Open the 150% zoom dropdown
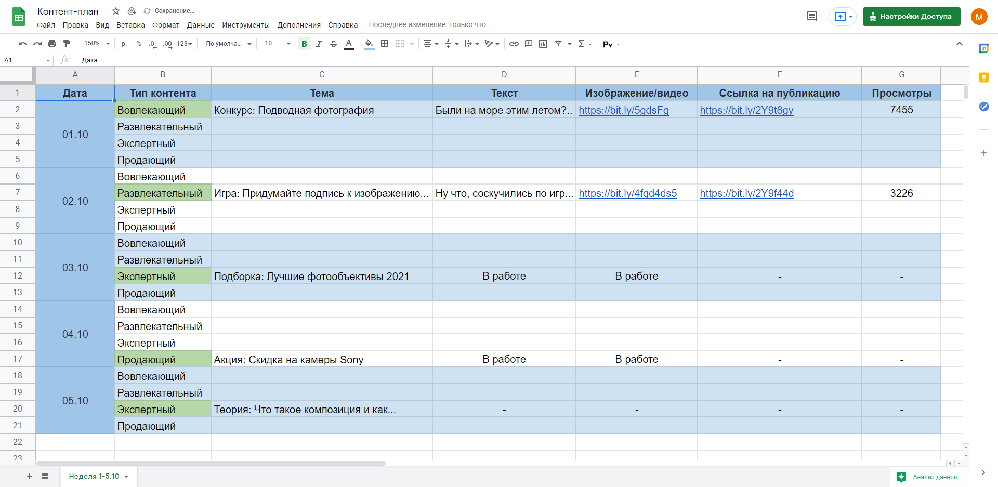This screenshot has height=487, width=998. (x=97, y=44)
